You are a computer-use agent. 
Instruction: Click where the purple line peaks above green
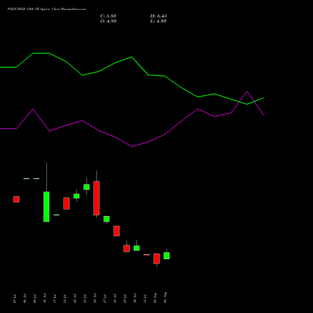click(x=247, y=91)
